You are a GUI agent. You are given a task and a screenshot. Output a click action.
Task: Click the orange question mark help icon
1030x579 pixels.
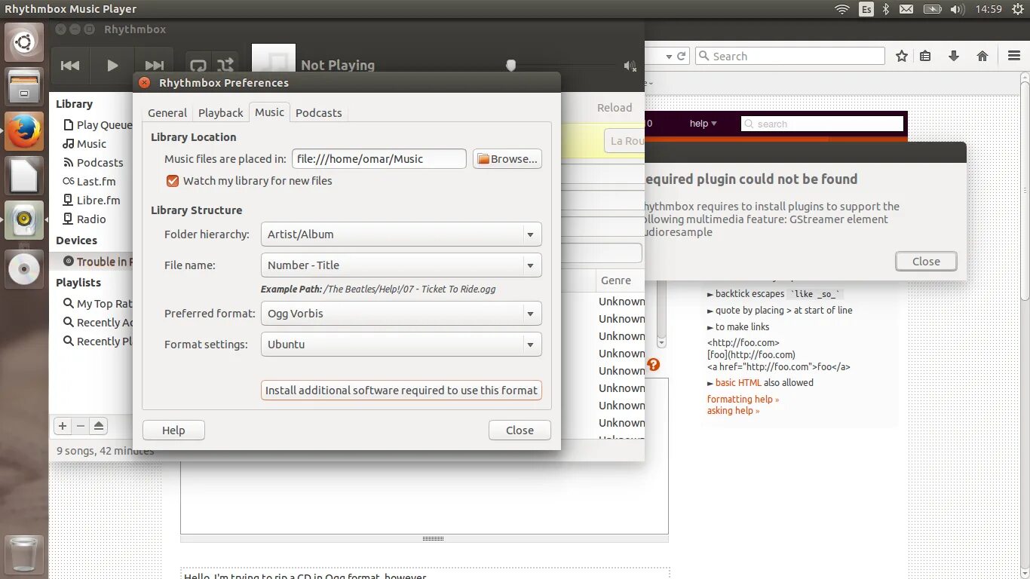click(653, 365)
